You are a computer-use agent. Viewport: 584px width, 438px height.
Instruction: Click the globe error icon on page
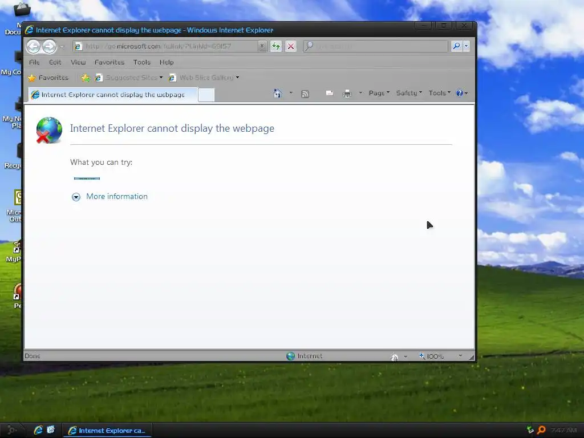[x=49, y=130]
